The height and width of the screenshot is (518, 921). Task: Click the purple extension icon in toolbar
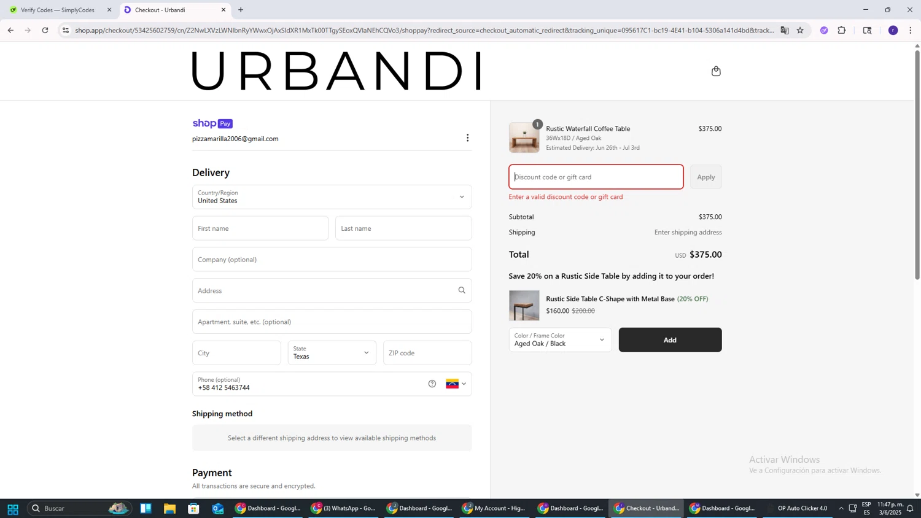(824, 30)
